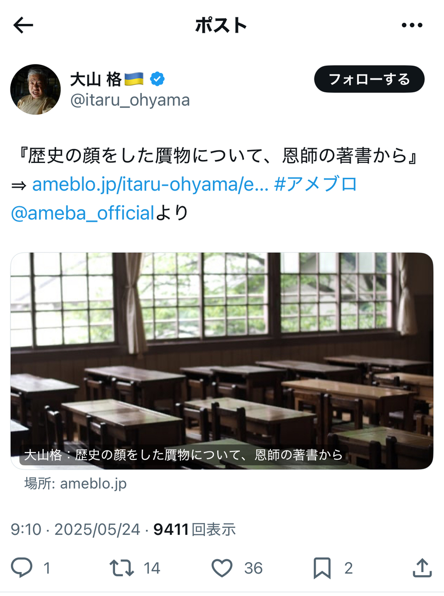Tap the 9:10 · 2025/05/24 timestamp
444x596 pixels.
75,529
